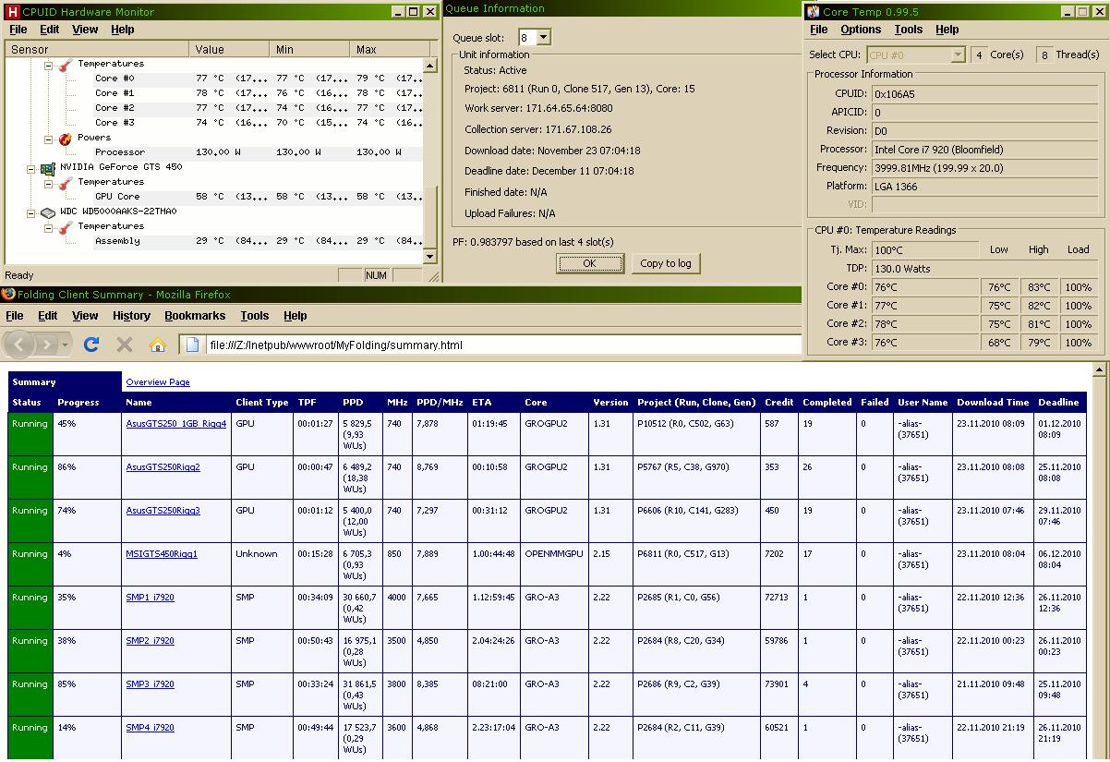Open Core Temp Help menu
The image size is (1110, 762).
tap(947, 30)
